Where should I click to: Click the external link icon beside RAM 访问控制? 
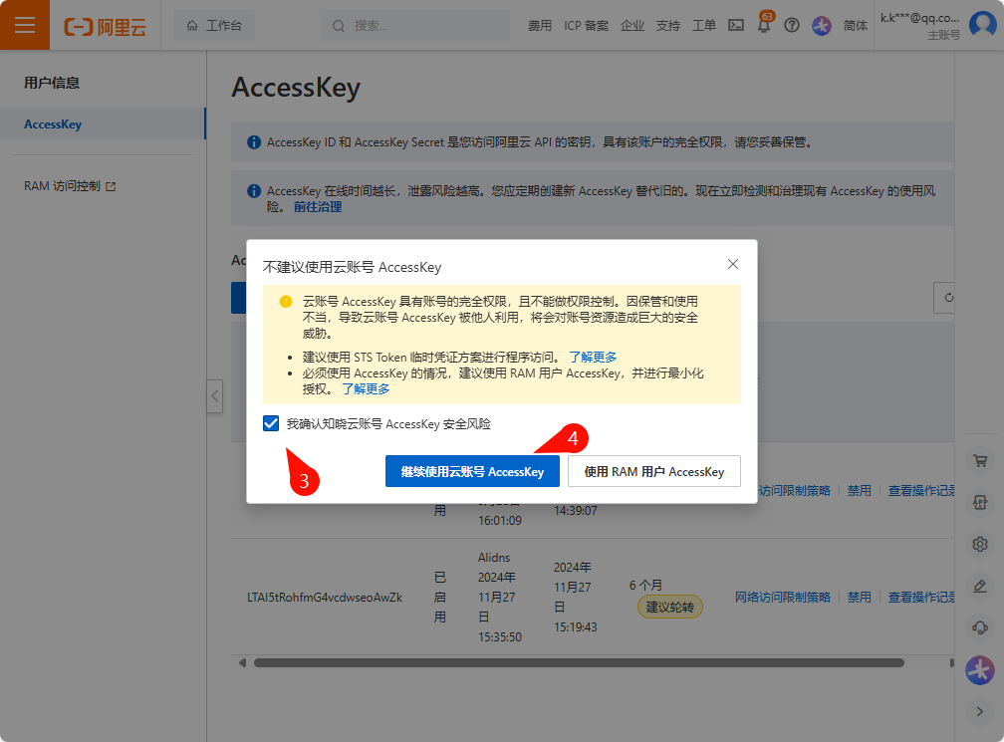tap(111, 187)
